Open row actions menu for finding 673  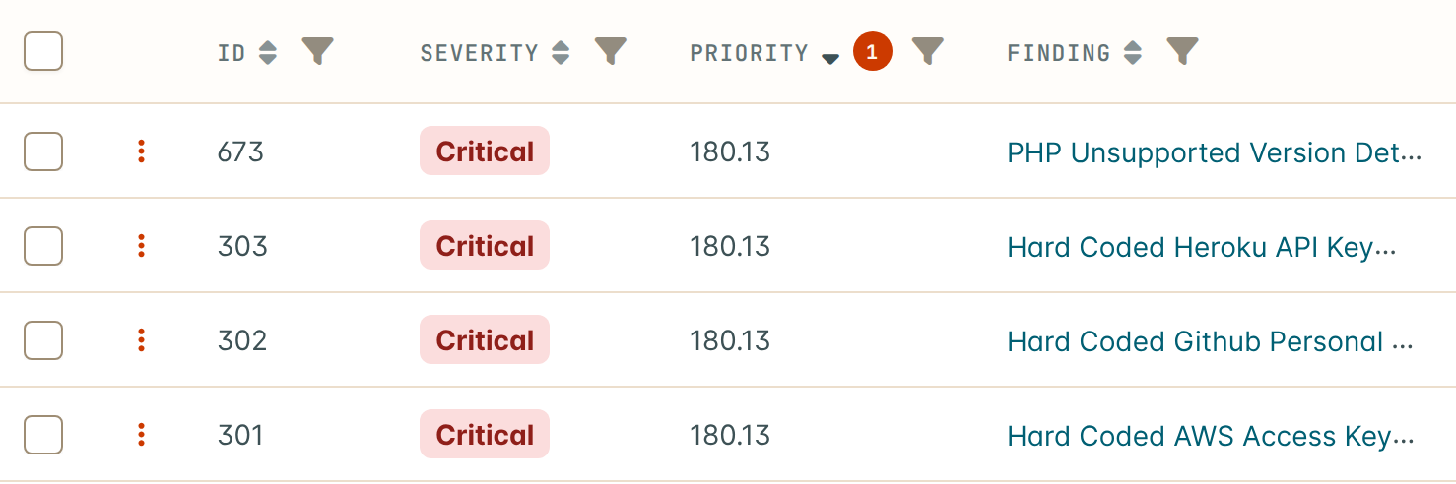click(x=141, y=151)
